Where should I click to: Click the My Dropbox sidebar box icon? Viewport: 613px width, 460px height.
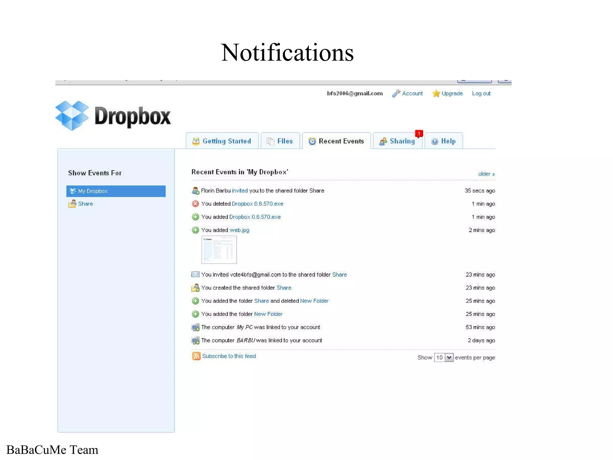point(72,191)
